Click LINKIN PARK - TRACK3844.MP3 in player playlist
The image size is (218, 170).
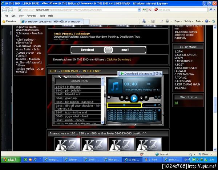(132, 117)
